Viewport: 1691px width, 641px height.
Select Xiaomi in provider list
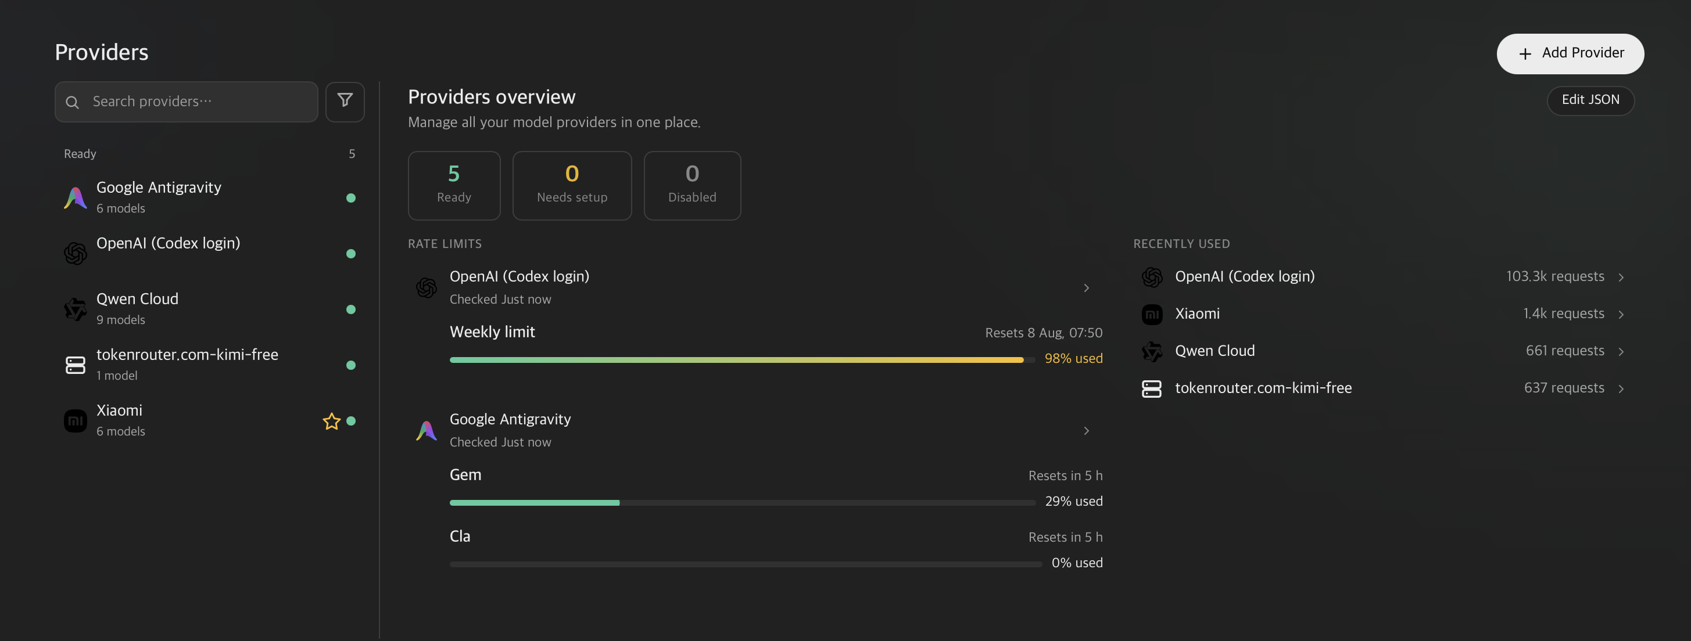209,420
